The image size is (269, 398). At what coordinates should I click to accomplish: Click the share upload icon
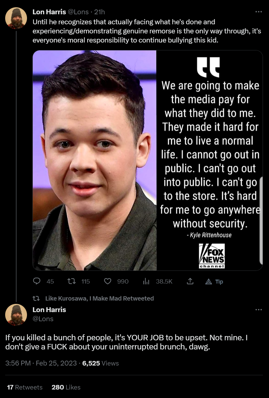click(190, 281)
